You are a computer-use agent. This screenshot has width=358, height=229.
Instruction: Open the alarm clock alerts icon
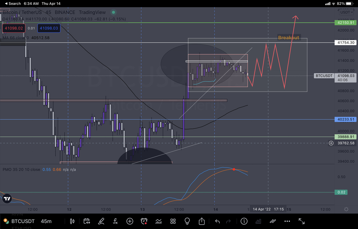click(144, 221)
